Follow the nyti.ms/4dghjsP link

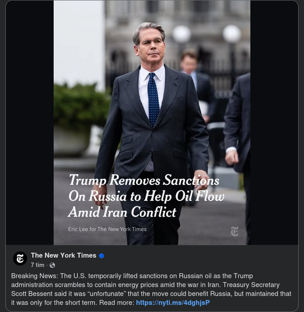[x=173, y=303]
